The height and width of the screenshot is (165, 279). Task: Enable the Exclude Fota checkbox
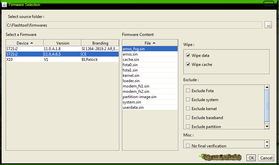click(188, 90)
